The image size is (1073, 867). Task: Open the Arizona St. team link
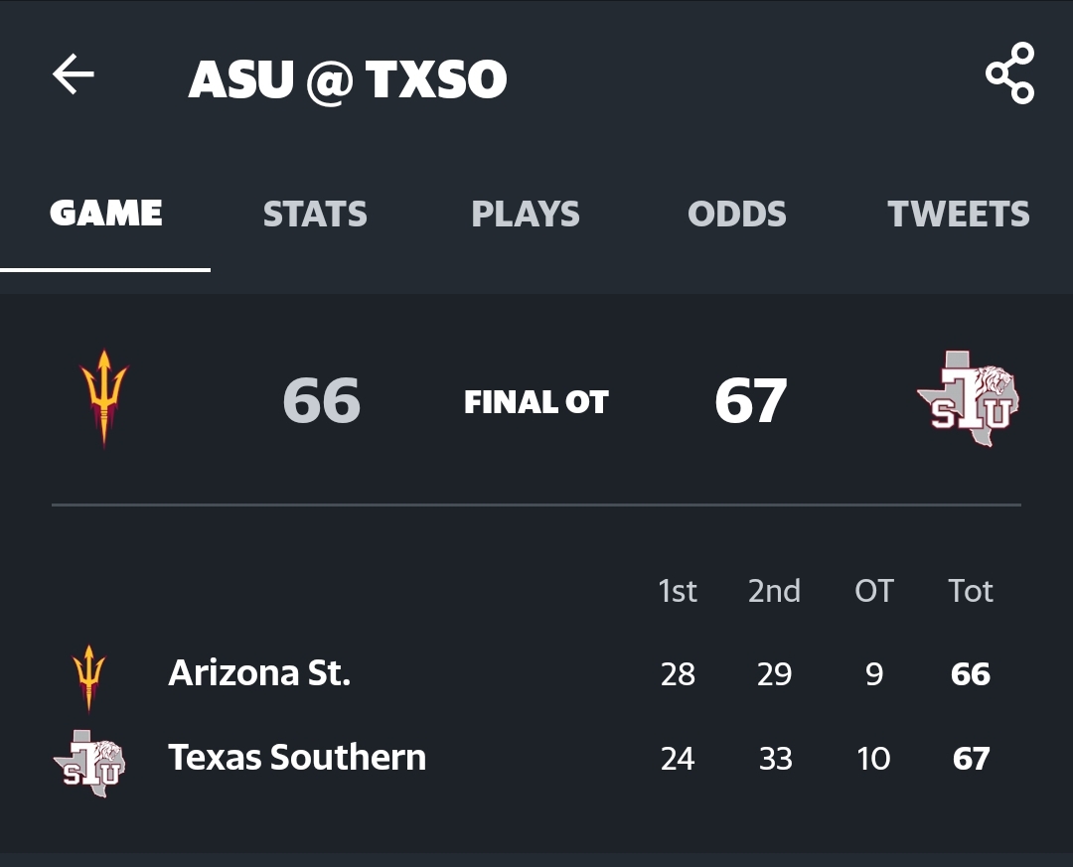tap(259, 673)
